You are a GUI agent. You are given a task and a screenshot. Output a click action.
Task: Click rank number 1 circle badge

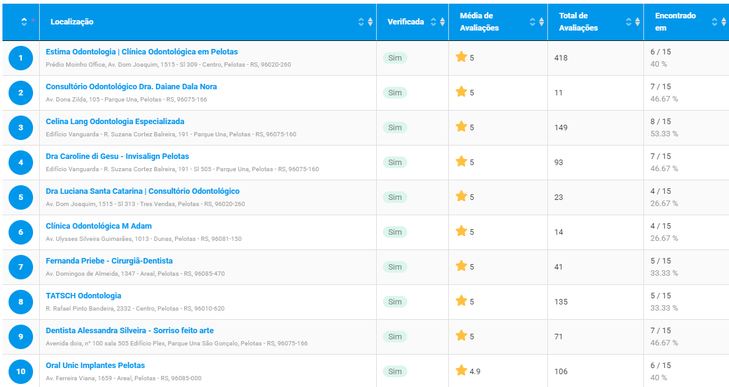(x=20, y=58)
